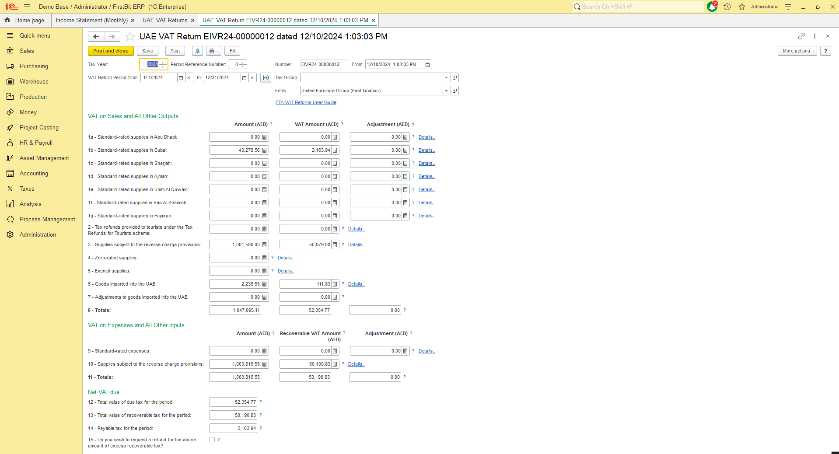This screenshot has width=839, height=454.
Task: Switch to Income Statement (Monthly) tab
Action: tap(92, 21)
